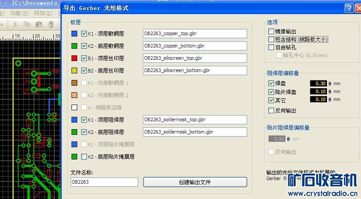Click OB2263_silkscreen_top.gbr filename field
Viewport: 361px width, 199px height.
click(x=195, y=58)
